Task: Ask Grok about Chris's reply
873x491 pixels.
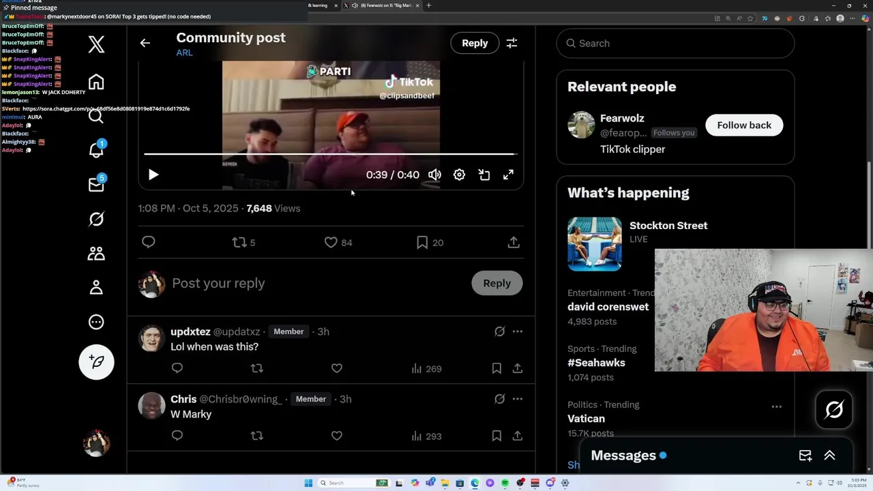Action: click(x=499, y=399)
